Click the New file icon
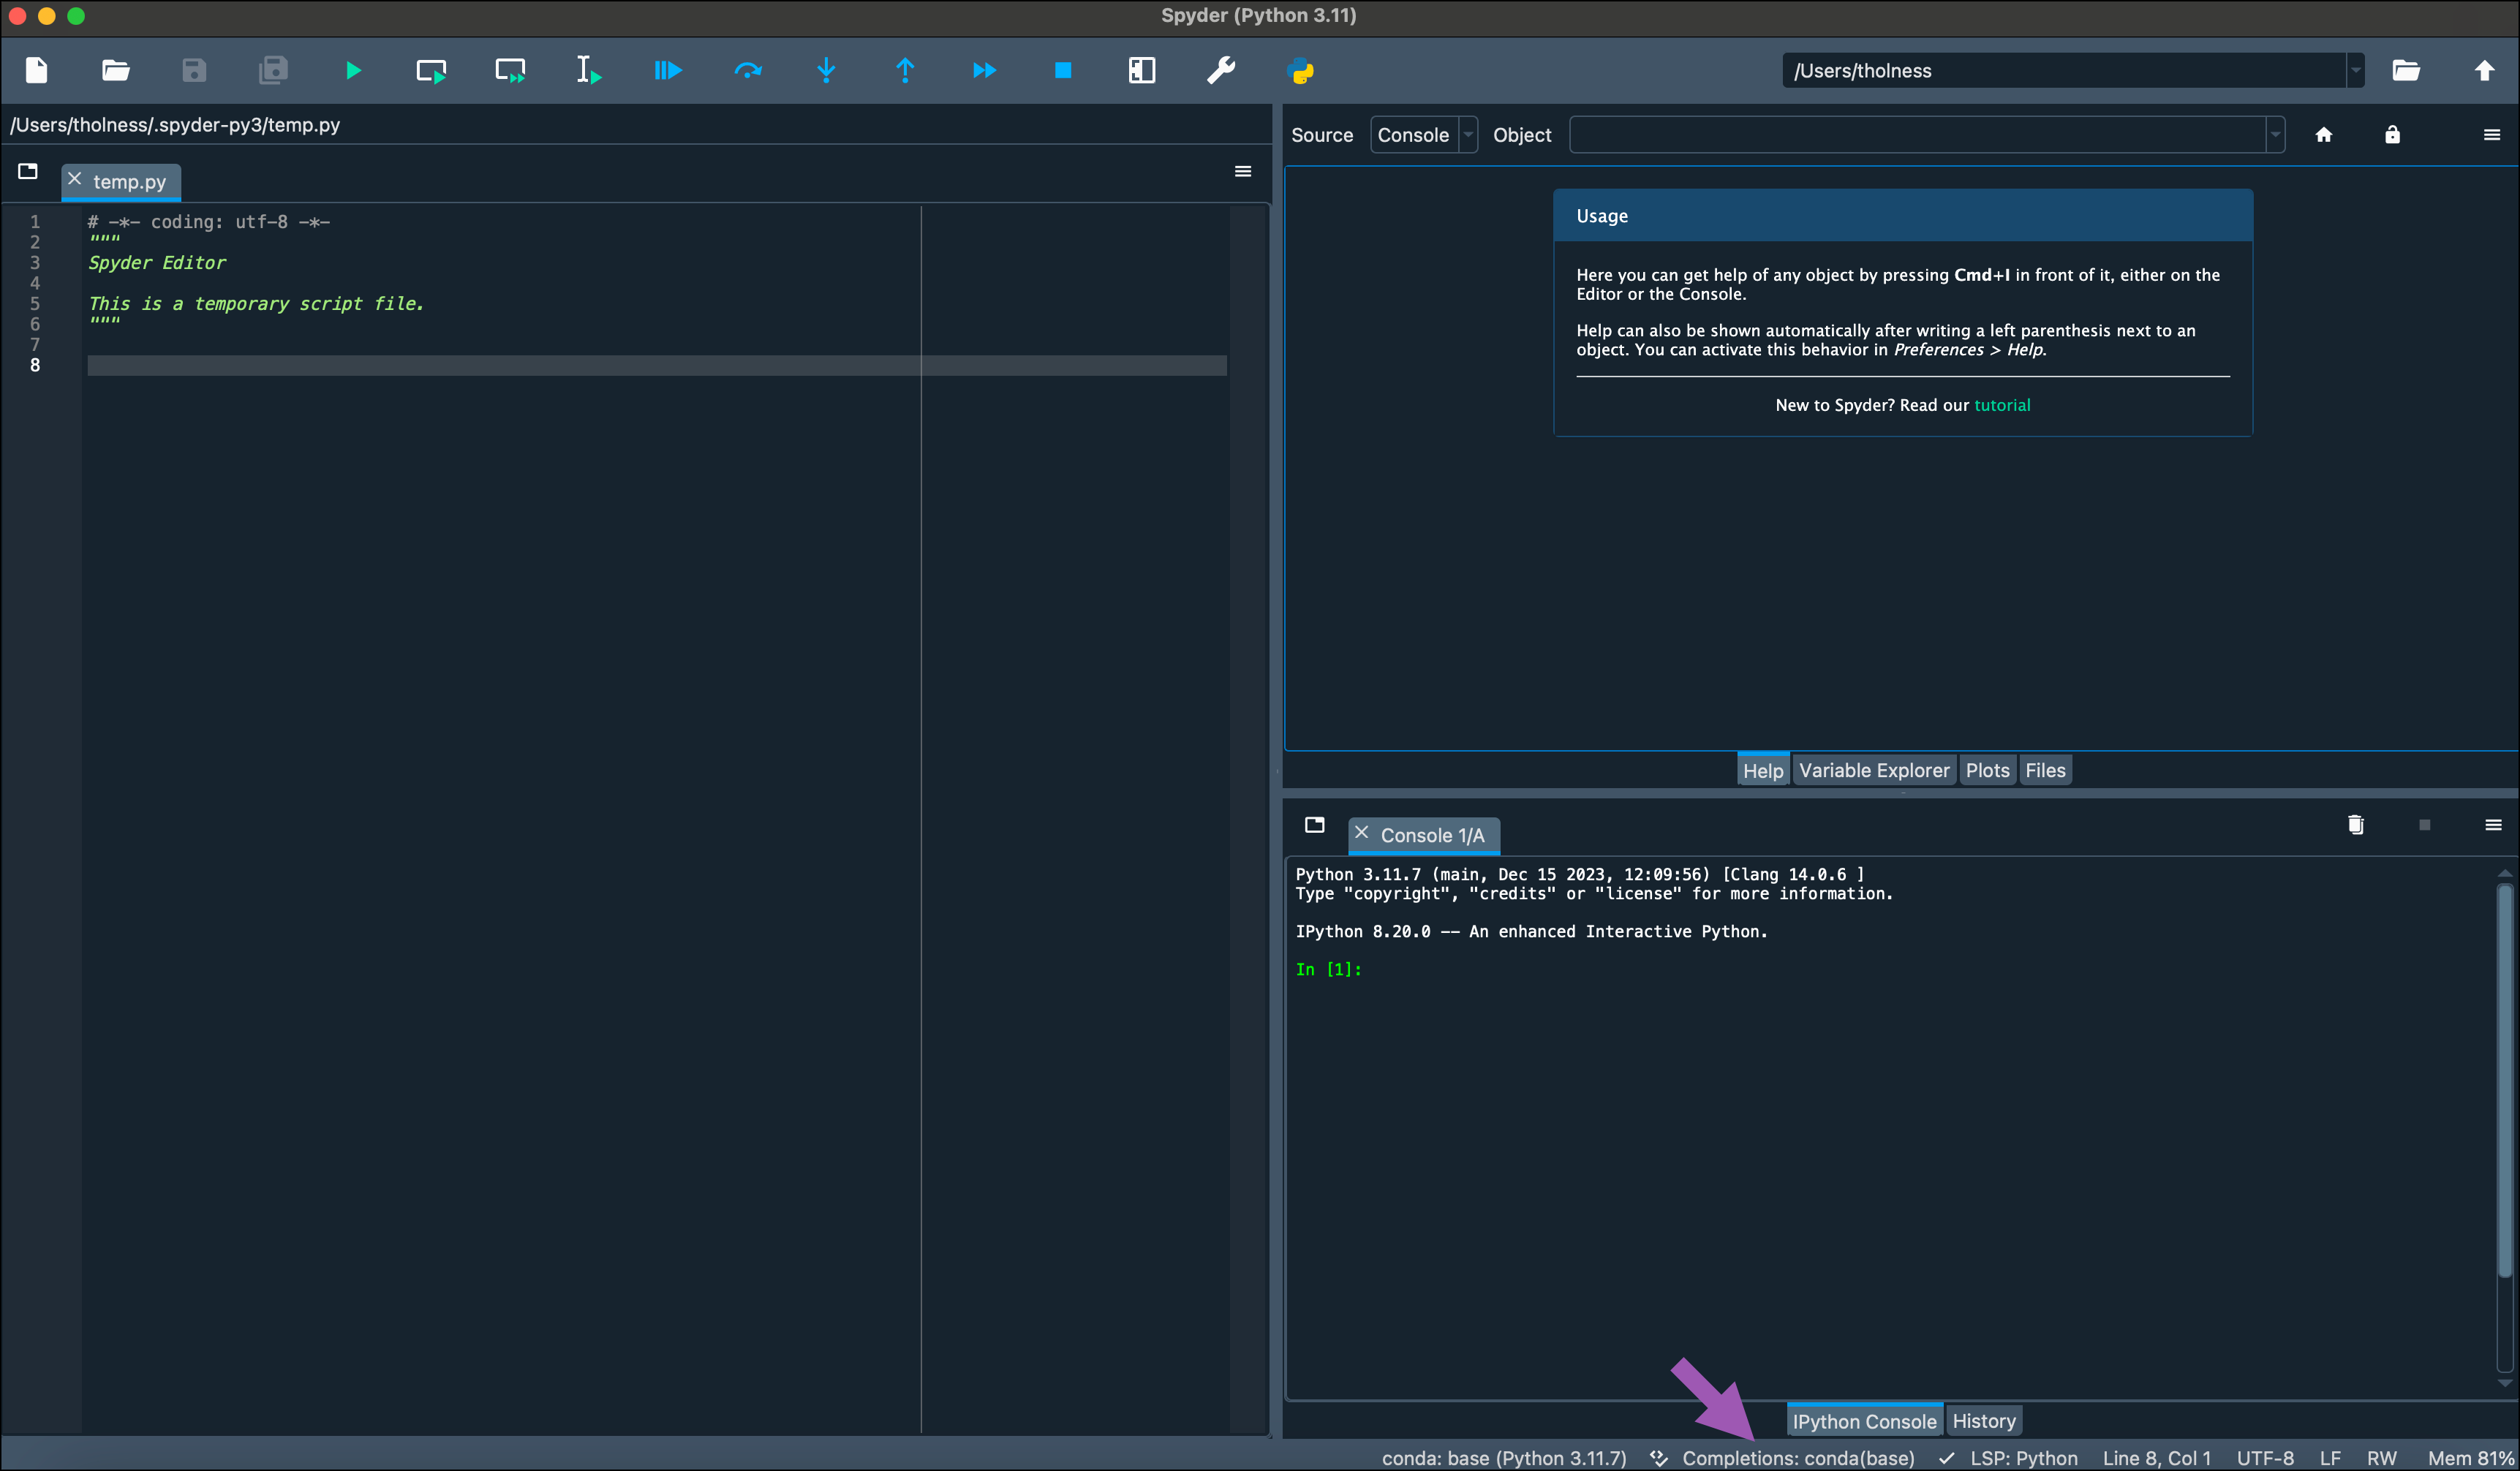The image size is (2520, 1471). 37,70
